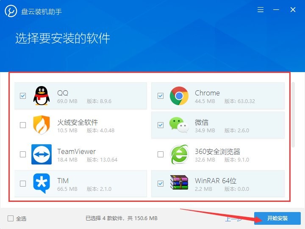The image size is (305, 229).
Task: Check the TeamViewer checkbox
Action: point(23,154)
